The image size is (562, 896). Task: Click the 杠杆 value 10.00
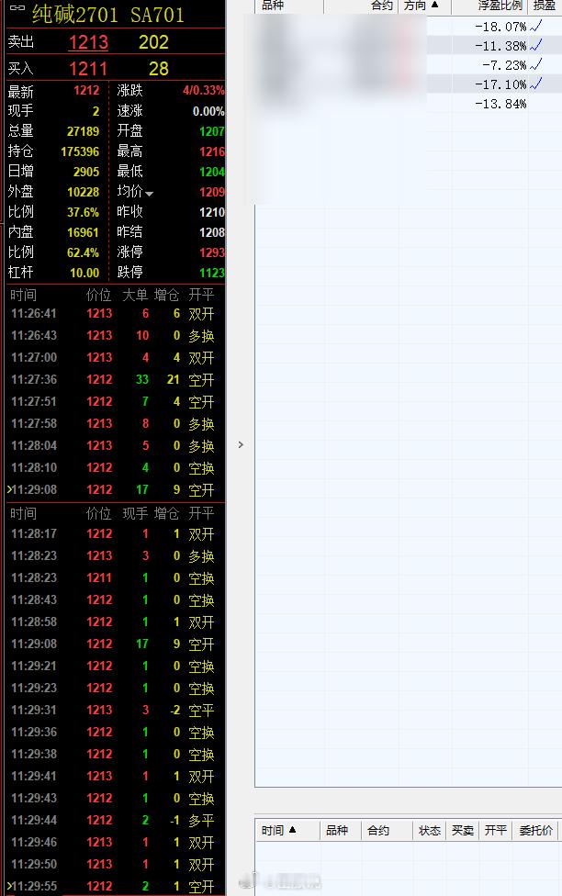84,273
